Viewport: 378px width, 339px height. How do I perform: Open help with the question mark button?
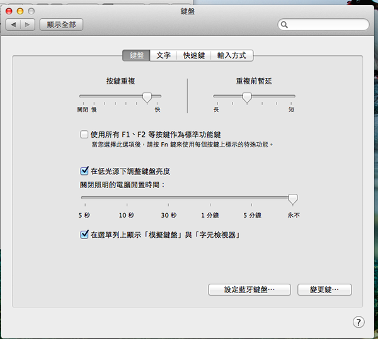[358, 322]
